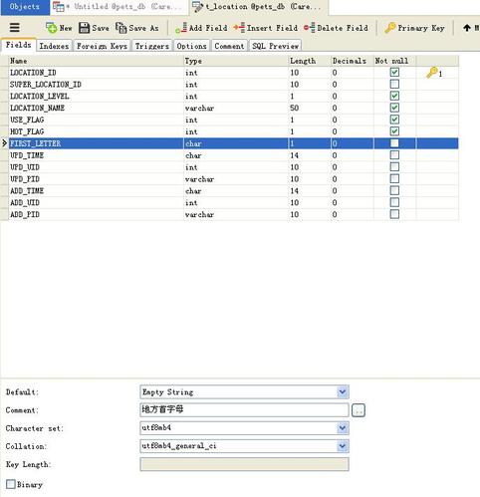Toggle Not null for USE_FLAG
Image resolution: width=480 pixels, height=497 pixels.
click(394, 120)
